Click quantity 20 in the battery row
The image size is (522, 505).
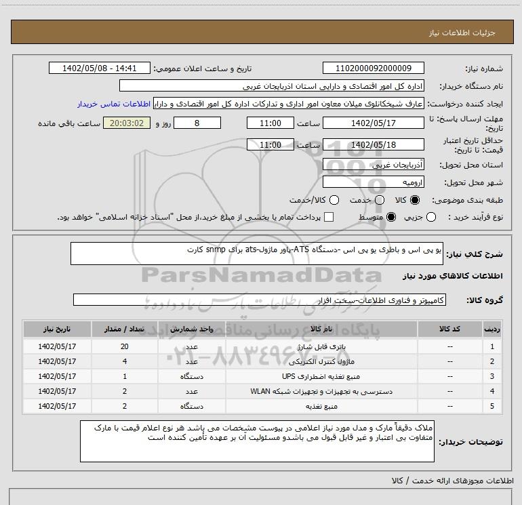point(125,346)
